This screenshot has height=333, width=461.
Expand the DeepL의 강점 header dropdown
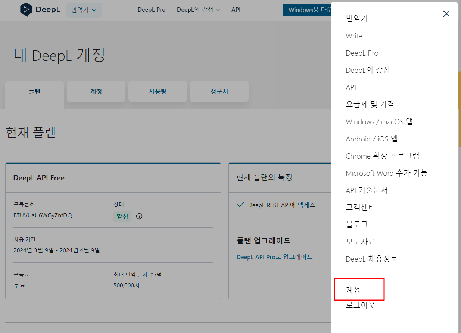tap(199, 10)
